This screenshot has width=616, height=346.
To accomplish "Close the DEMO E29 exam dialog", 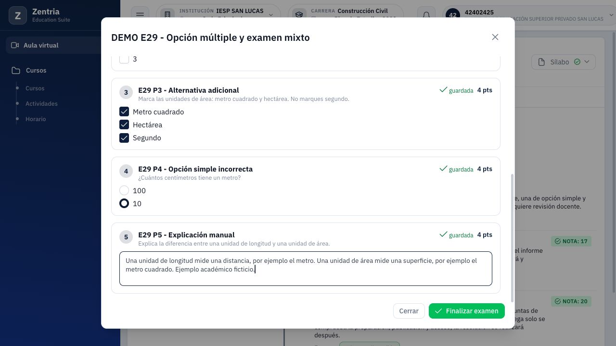I will pyautogui.click(x=495, y=37).
